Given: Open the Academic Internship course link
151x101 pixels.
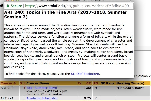Looking at the screenshot, I should point(42,98).
